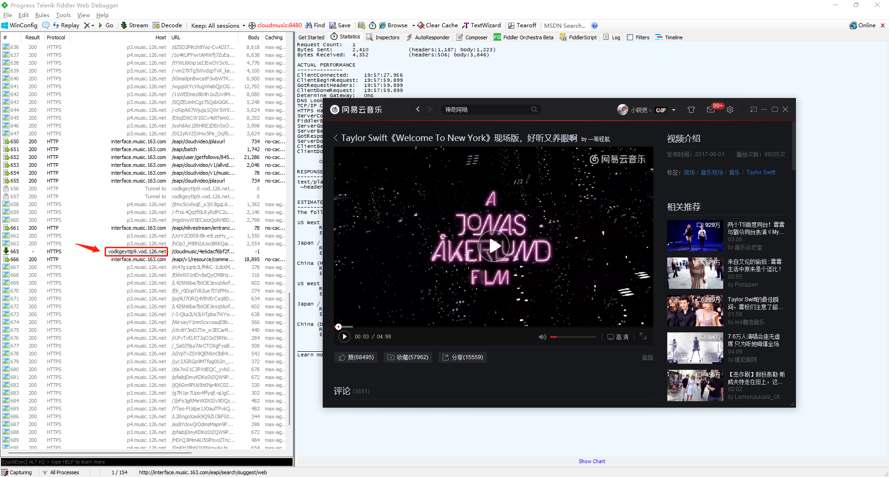This screenshot has height=477, width=889.
Task: Click the Show Chart link
Action: pyautogui.click(x=592, y=461)
